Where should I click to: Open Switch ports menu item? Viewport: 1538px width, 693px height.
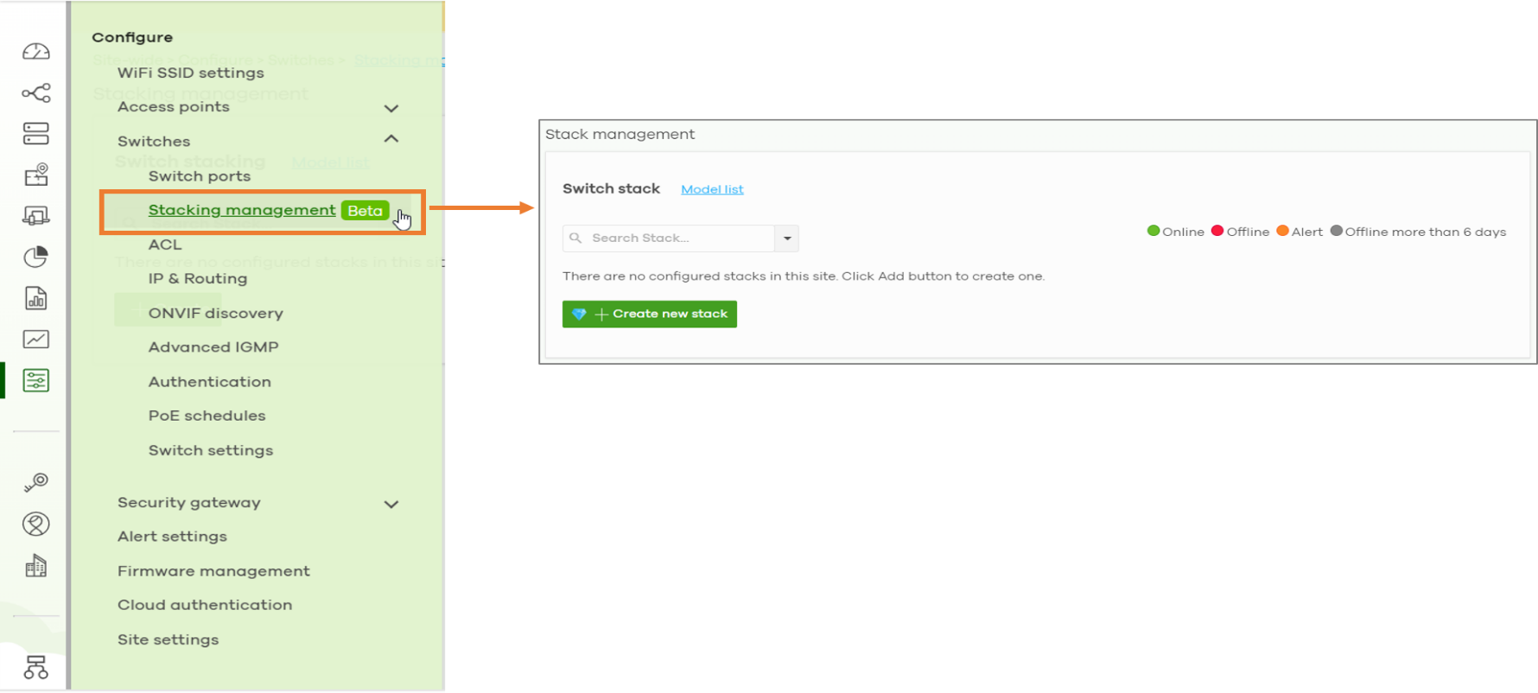click(x=200, y=176)
